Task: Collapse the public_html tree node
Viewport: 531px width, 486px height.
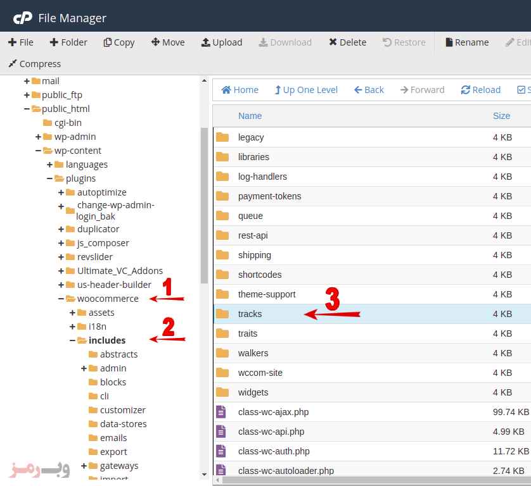Action: coord(27,109)
